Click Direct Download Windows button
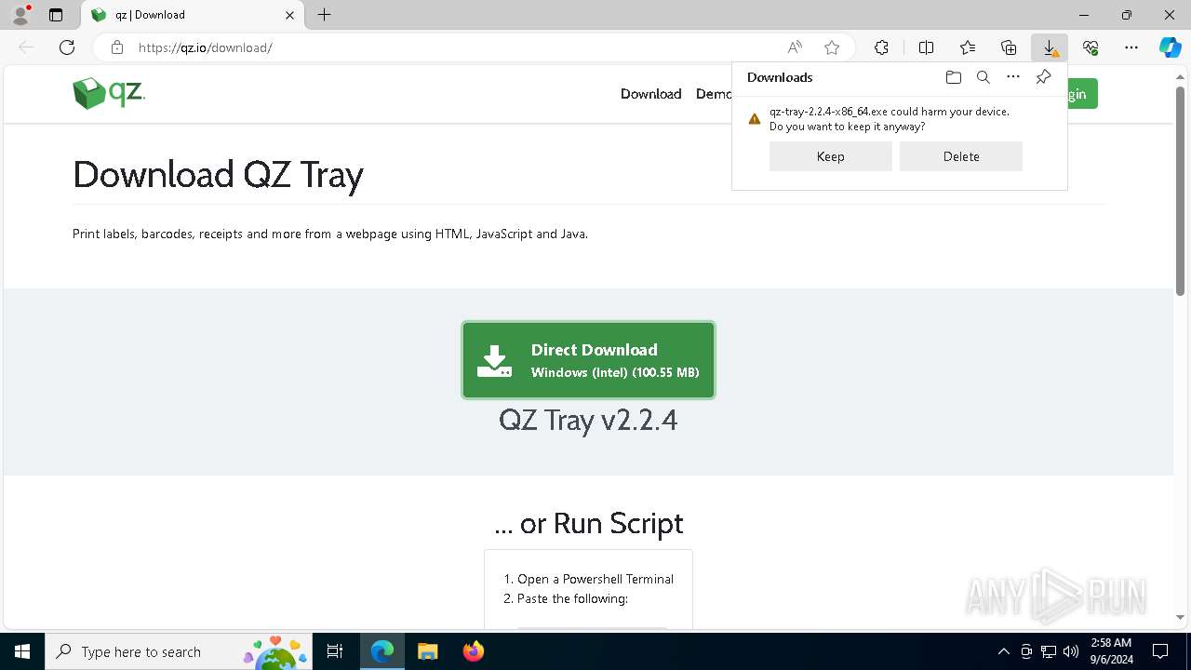 coord(588,360)
